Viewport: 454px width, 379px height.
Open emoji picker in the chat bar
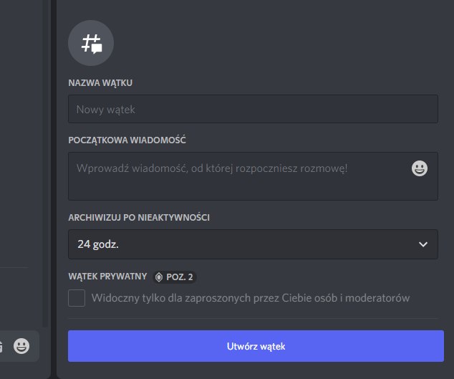[21, 346]
